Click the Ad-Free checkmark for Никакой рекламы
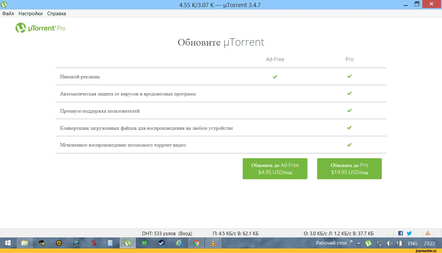Viewport: 442px width, 253px height. click(x=275, y=77)
